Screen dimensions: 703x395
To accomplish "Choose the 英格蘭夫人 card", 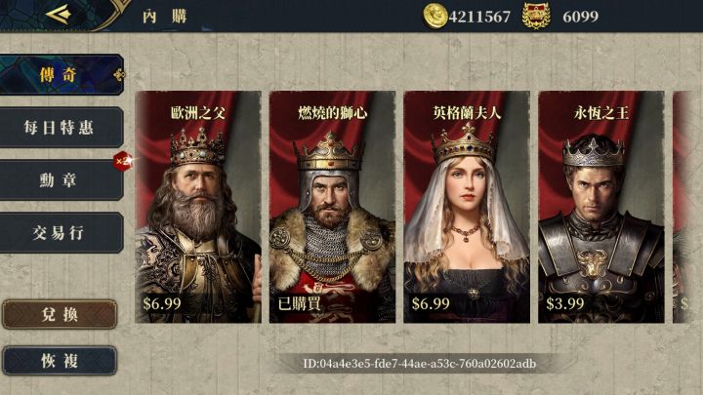I will 467,207.
